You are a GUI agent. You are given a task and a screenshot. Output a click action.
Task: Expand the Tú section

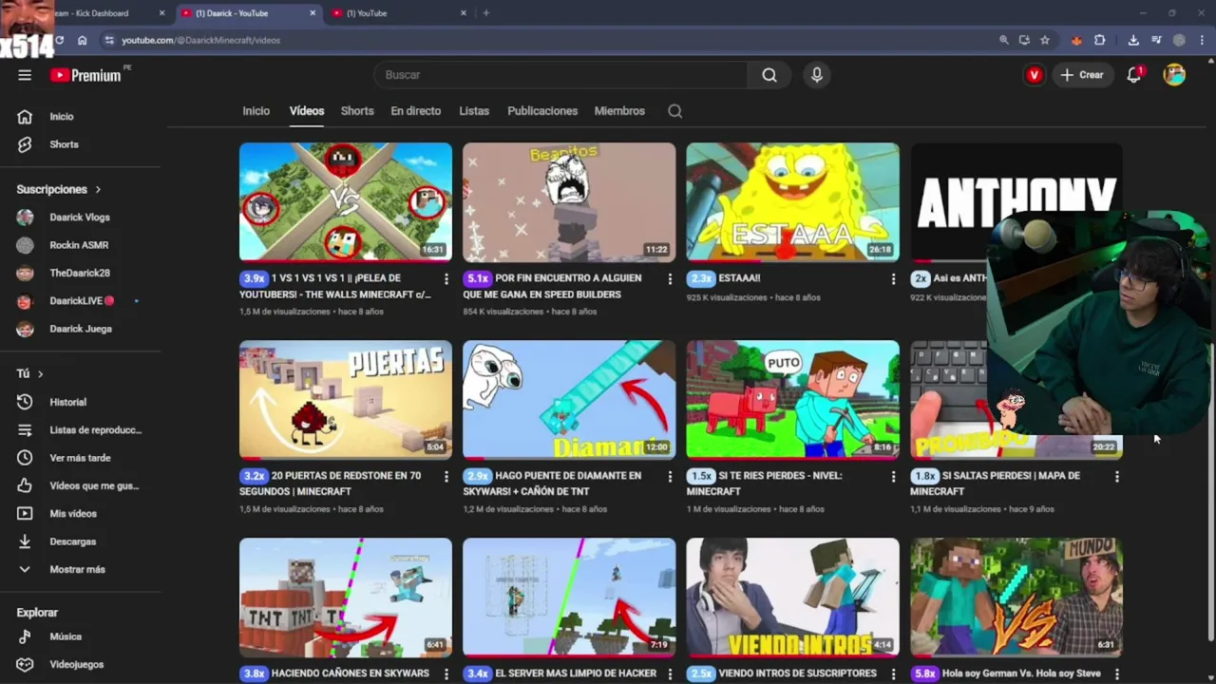click(x=29, y=374)
